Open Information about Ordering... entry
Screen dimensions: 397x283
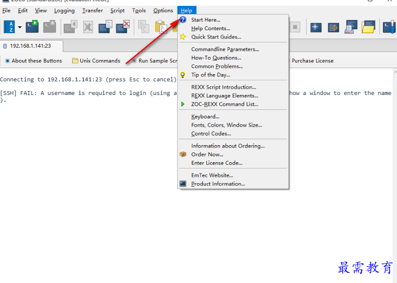click(233, 146)
